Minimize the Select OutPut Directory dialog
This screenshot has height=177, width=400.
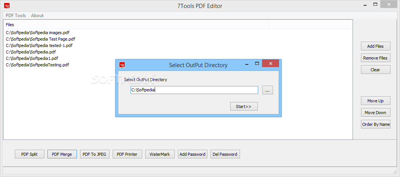(247, 64)
